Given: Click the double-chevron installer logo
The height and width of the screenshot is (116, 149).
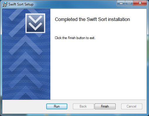Looking at the screenshot, I should coord(35,23).
